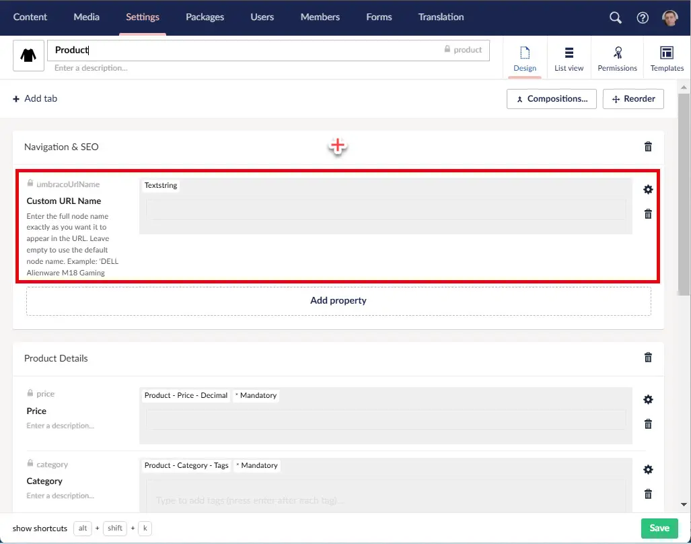The width and height of the screenshot is (691, 544).
Task: Show keyboard shortcuts
Action: (x=39, y=529)
